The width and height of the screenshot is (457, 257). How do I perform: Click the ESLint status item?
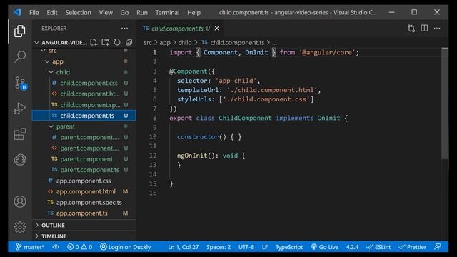tap(378, 247)
